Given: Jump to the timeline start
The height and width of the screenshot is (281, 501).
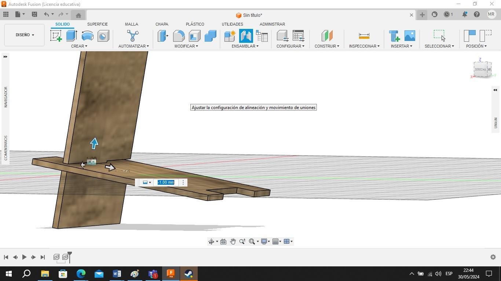Looking at the screenshot, I should (x=6, y=257).
